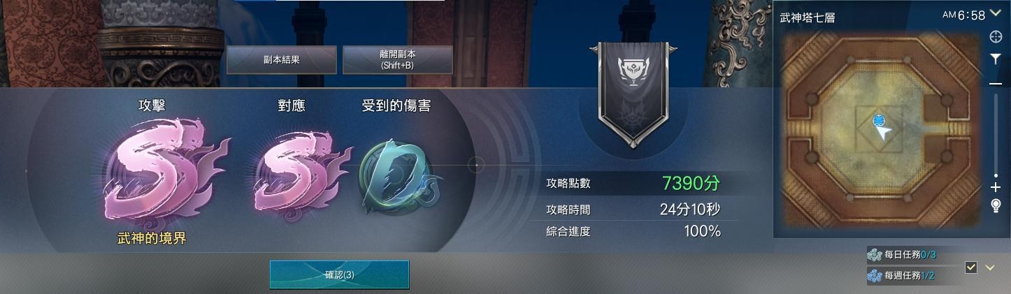1011x294 pixels.
Task: Click the minimap crosshair locate icon
Action: pyautogui.click(x=996, y=36)
